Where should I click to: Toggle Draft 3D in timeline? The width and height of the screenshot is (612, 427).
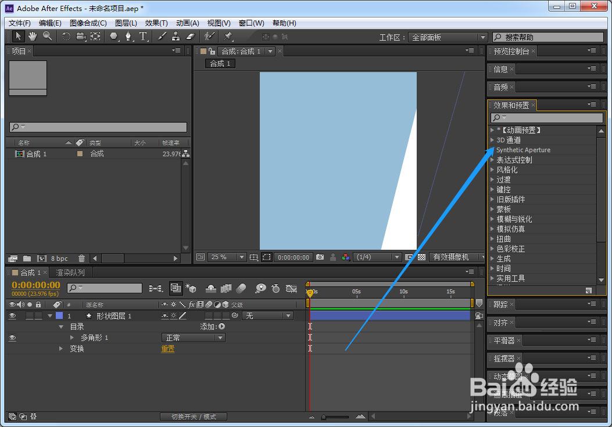191,288
